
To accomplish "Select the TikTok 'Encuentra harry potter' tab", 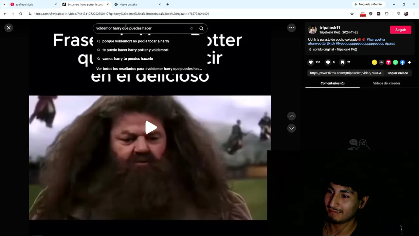I will pyautogui.click(x=85, y=5).
